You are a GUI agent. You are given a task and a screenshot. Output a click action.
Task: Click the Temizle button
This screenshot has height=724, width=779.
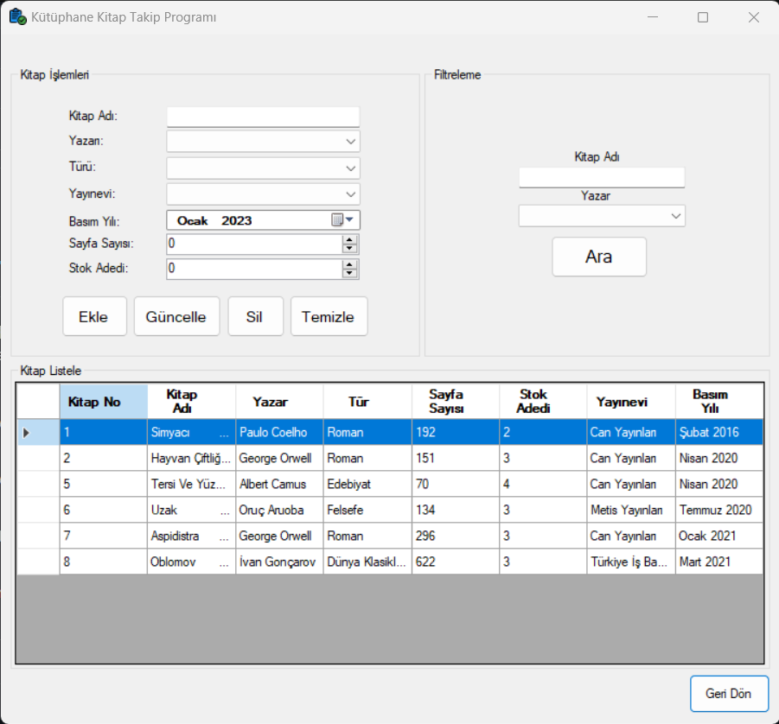pos(329,317)
